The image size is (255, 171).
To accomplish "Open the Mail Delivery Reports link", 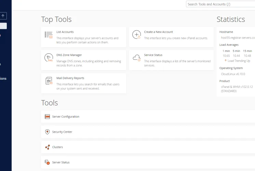I will click(x=70, y=78).
